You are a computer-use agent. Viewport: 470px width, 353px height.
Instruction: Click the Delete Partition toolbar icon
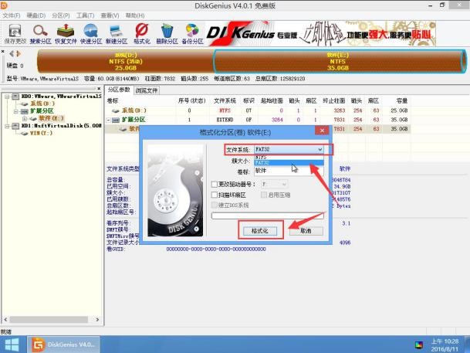tap(167, 34)
